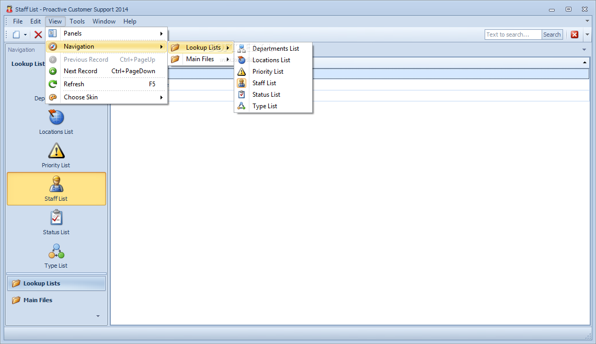The width and height of the screenshot is (596, 344).
Task: Click the Search button
Action: 552,35
